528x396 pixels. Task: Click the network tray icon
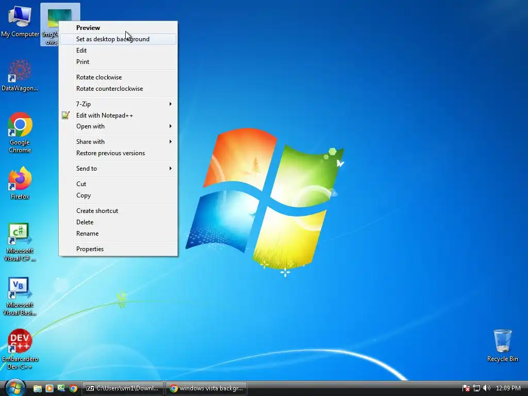[476, 388]
